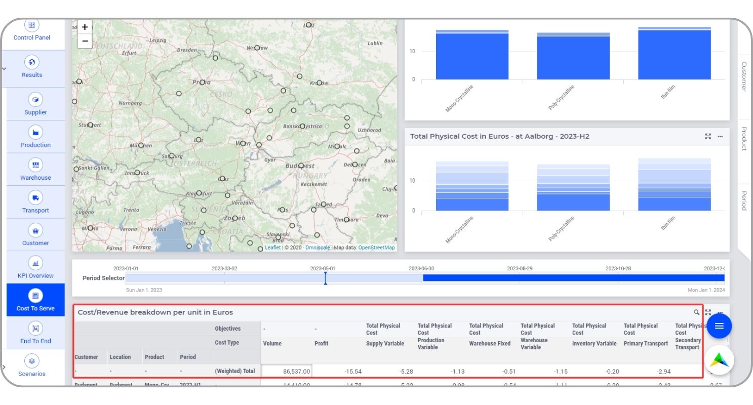
Task: Click the Supply Variable column header
Action: [385, 343]
